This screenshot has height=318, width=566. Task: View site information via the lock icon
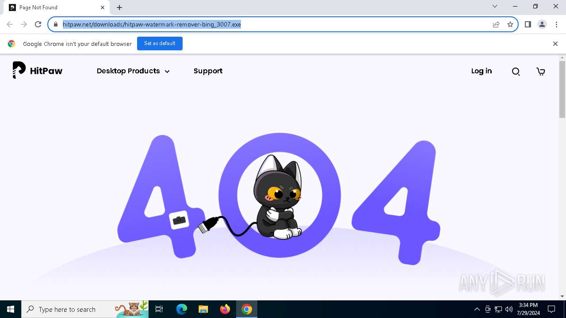point(56,24)
